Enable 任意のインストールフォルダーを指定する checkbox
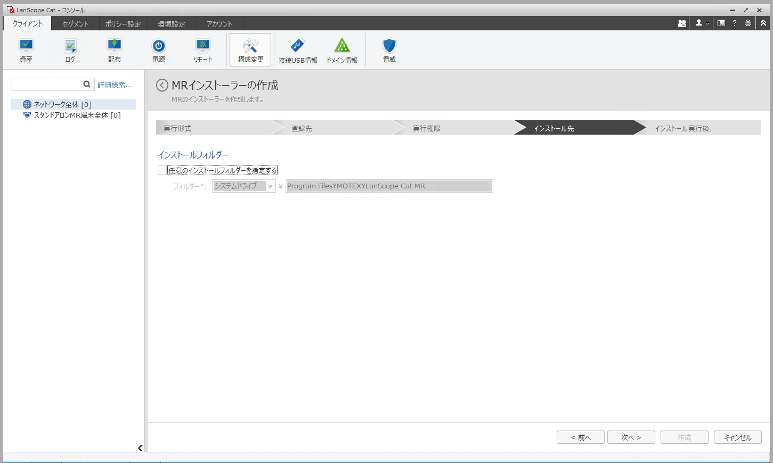 pos(162,170)
